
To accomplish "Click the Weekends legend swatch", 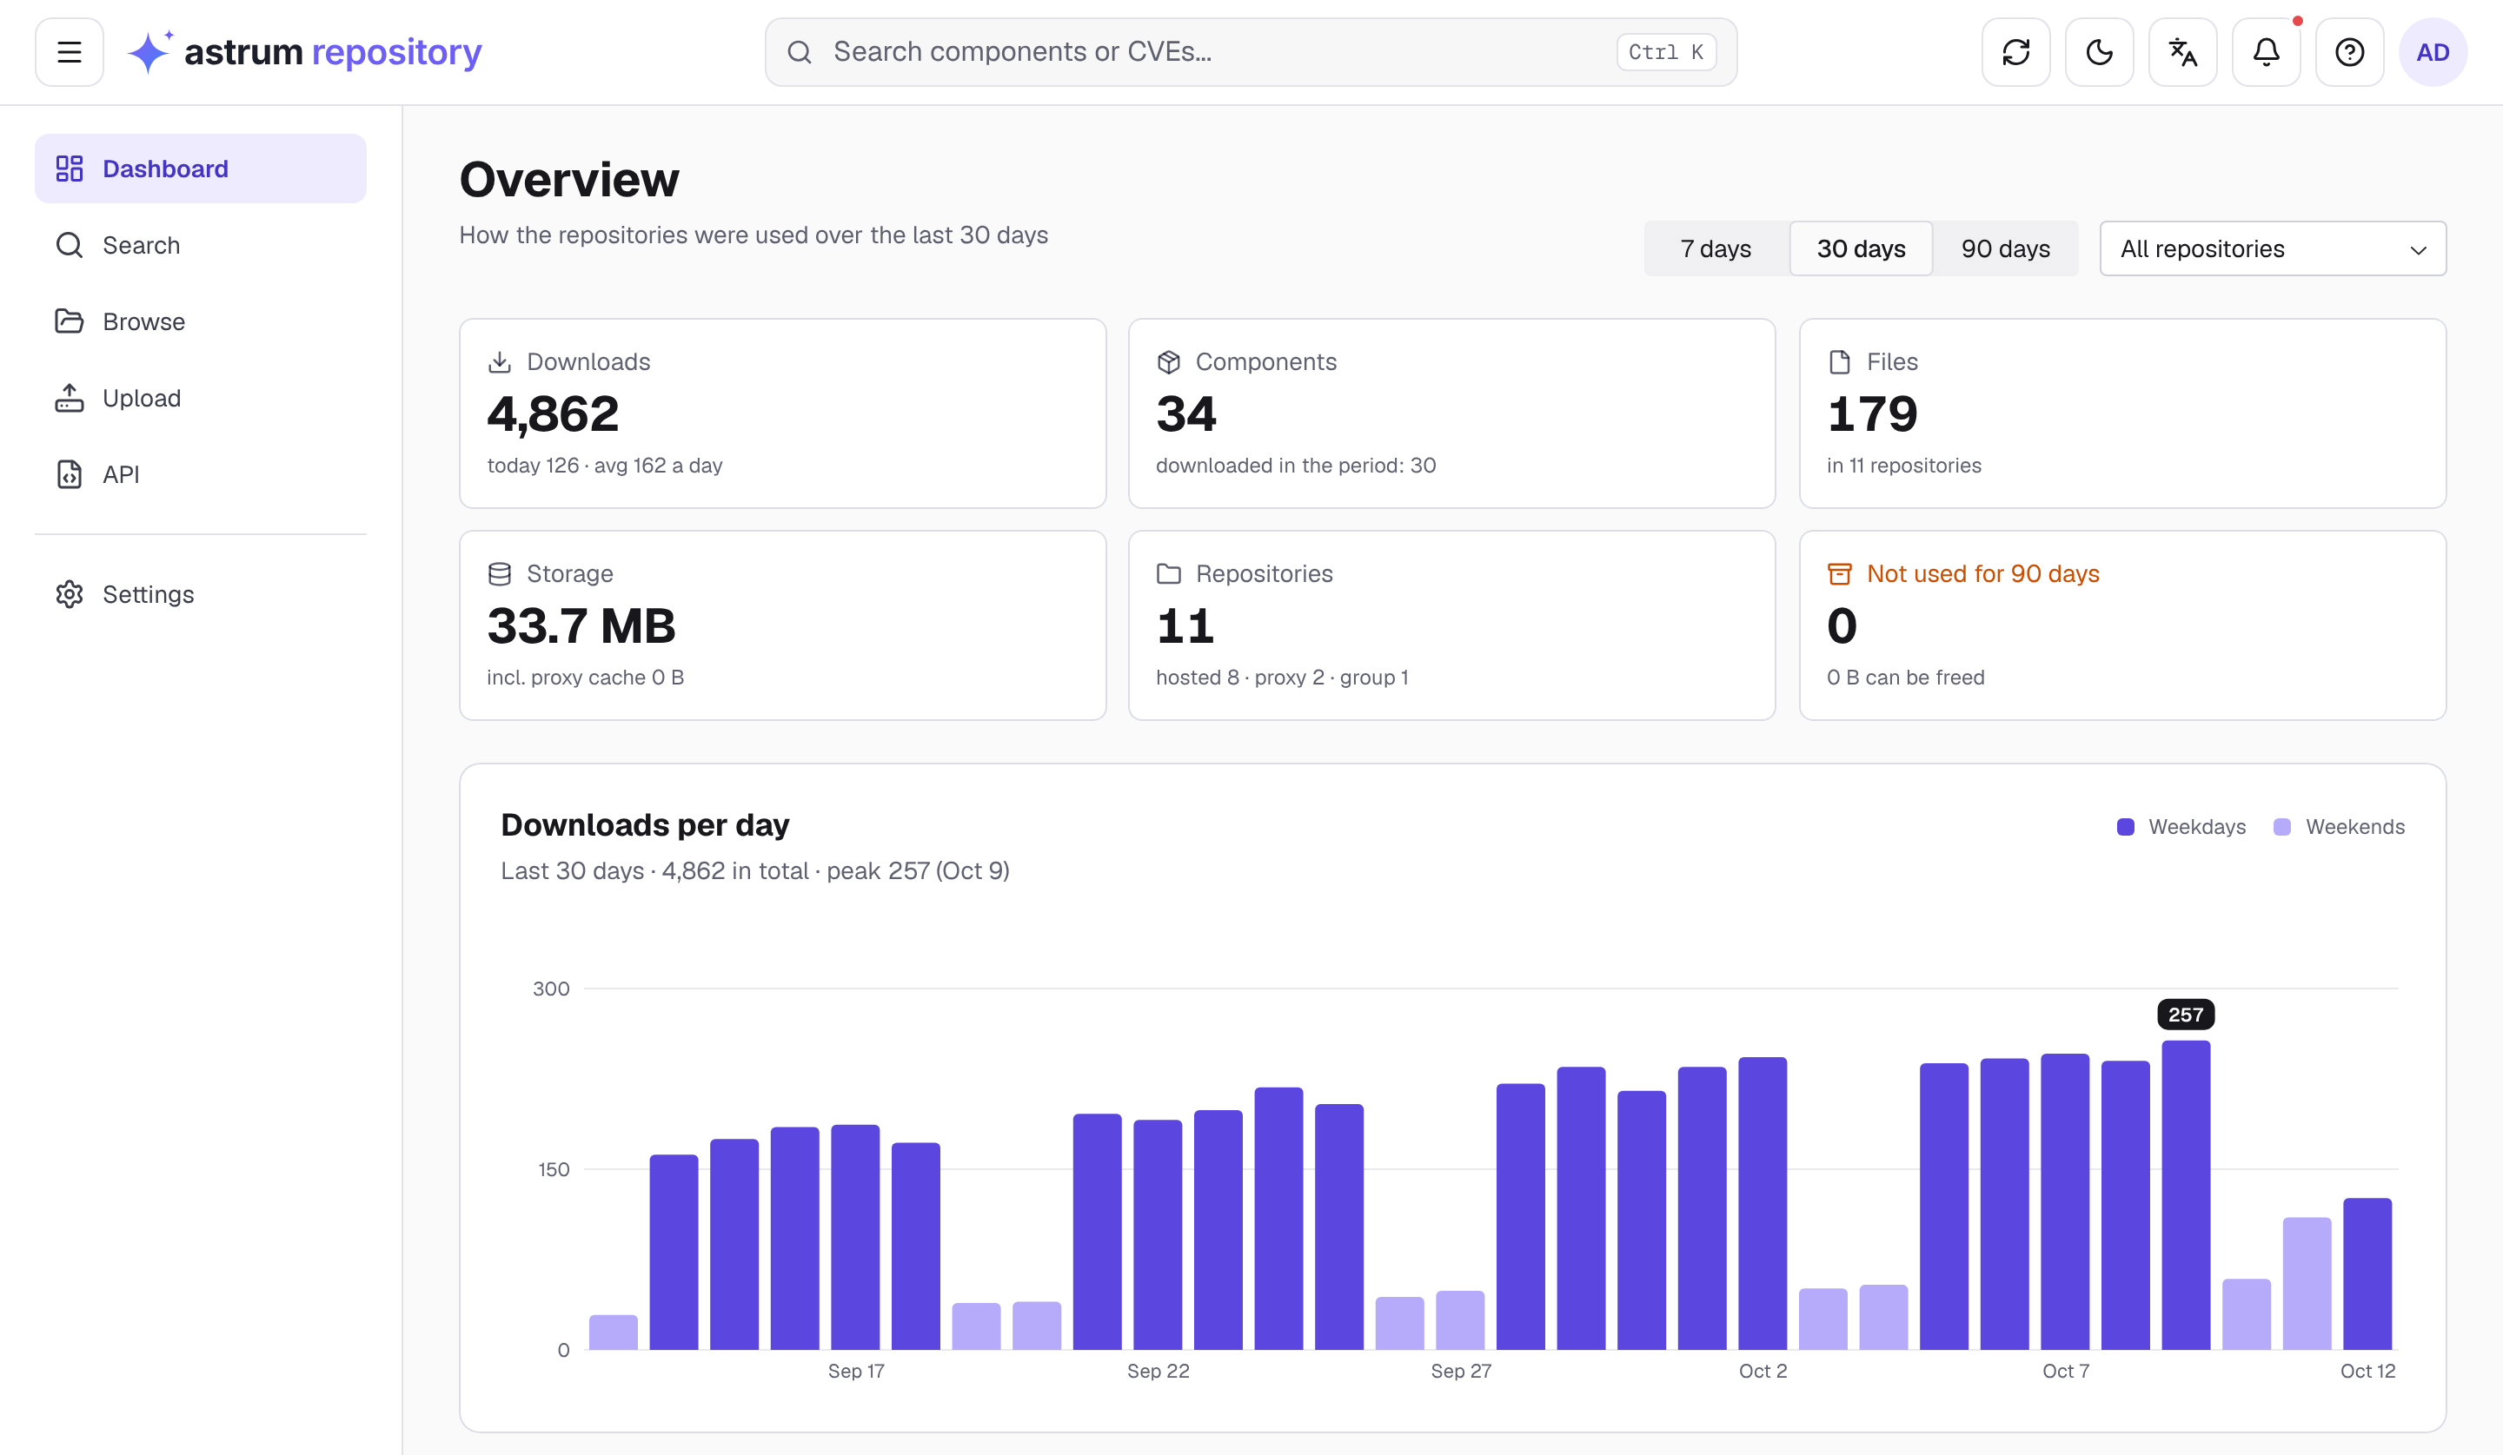I will click(2282, 827).
